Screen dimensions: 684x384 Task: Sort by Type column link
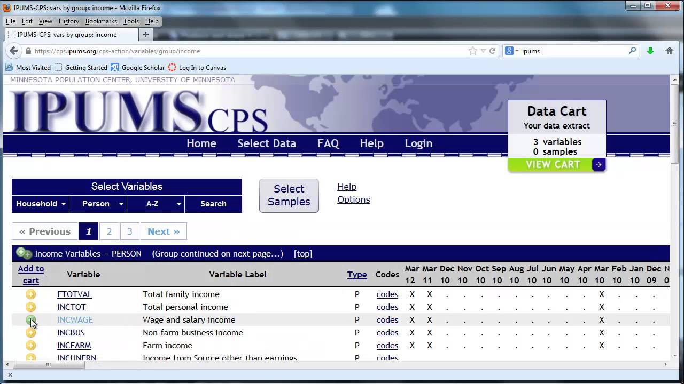(357, 275)
